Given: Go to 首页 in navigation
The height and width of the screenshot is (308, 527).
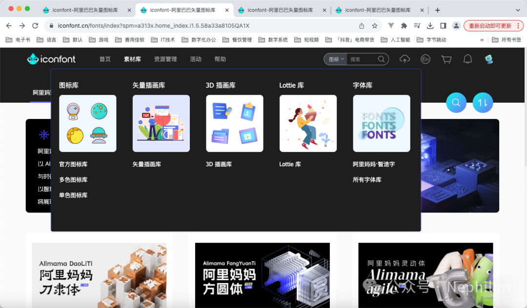Looking at the screenshot, I should [105, 59].
